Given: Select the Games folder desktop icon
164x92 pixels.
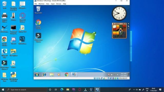Looking at the screenshot, I should pyautogui.click(x=14, y=64).
